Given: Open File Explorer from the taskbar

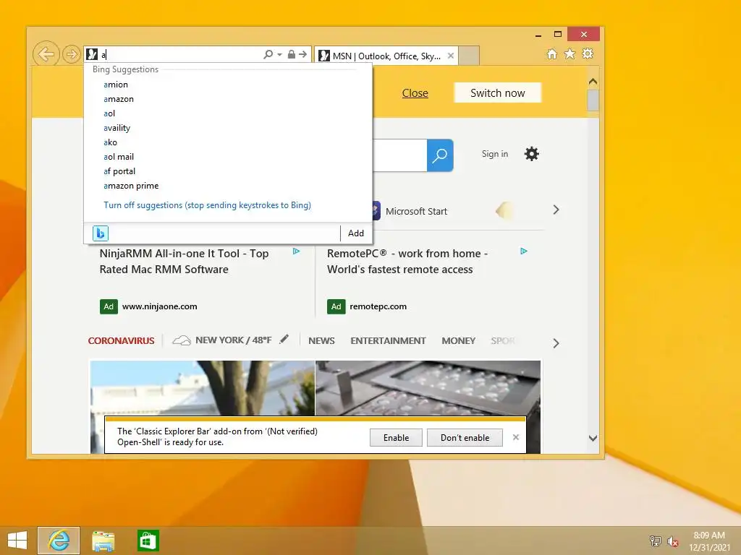Looking at the screenshot, I should (x=103, y=541).
